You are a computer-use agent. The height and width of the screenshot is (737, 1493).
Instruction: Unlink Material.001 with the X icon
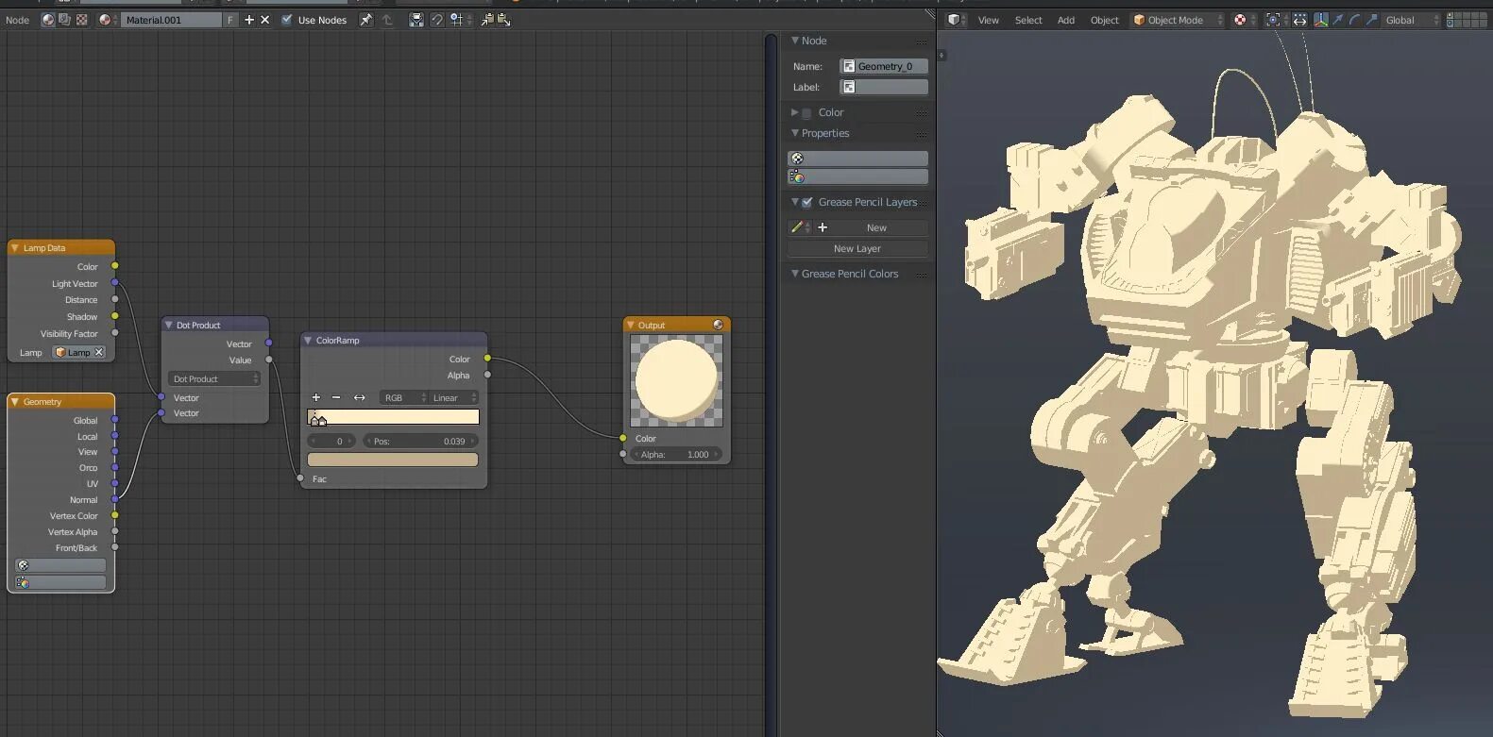point(264,20)
